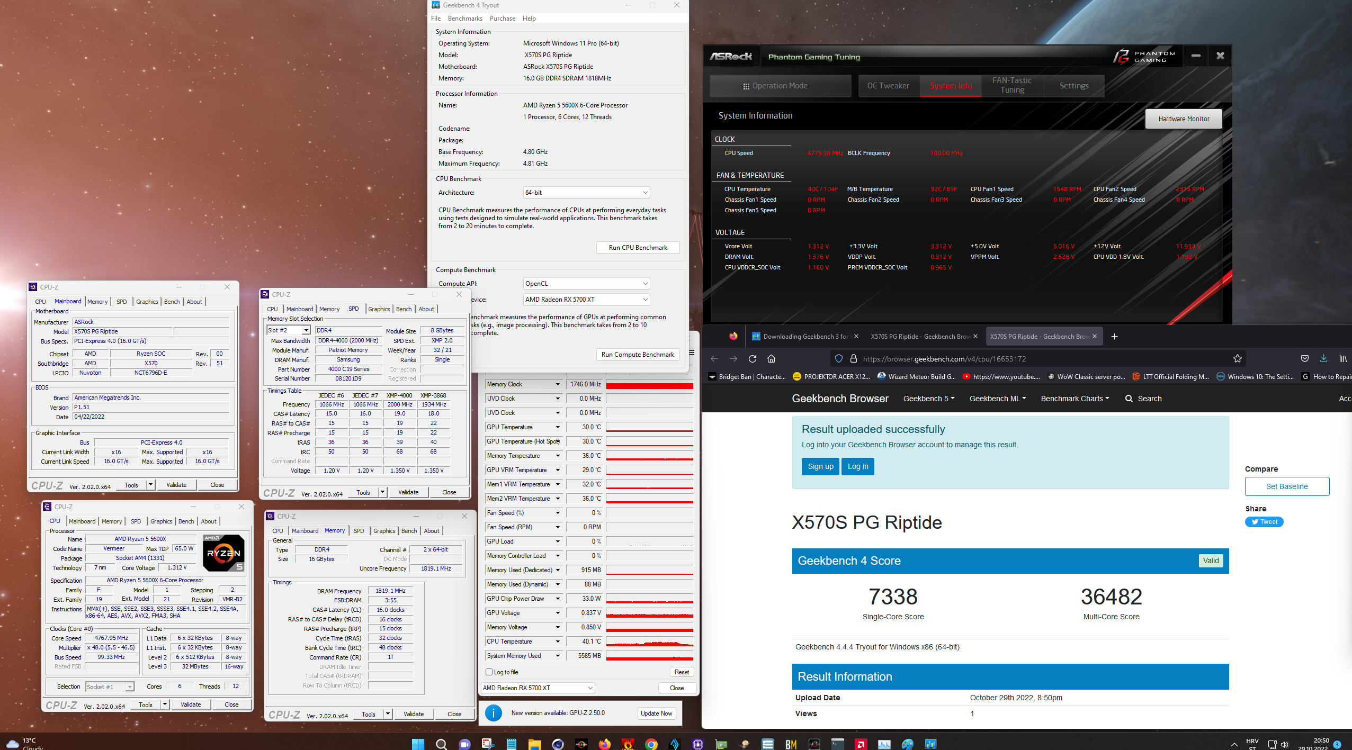Open FAN-Tastic Tuning tab

[x=1012, y=86]
